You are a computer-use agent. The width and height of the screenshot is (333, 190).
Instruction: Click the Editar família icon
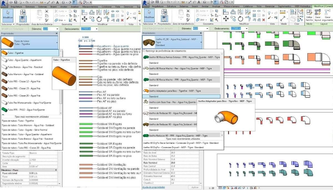309,15
